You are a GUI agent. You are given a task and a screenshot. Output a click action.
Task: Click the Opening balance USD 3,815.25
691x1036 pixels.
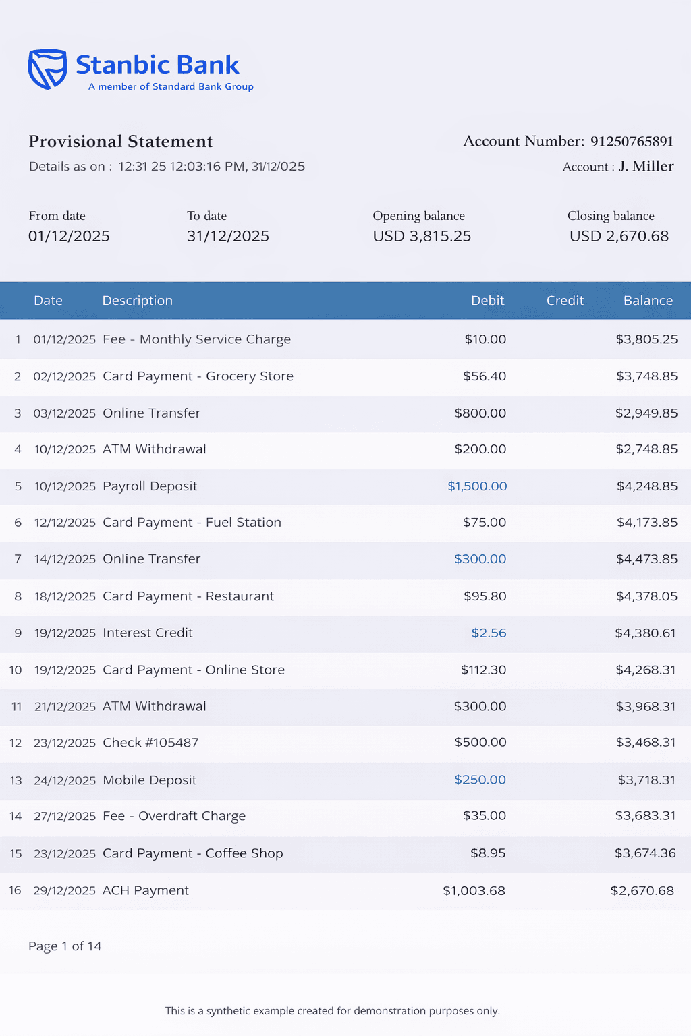(422, 235)
